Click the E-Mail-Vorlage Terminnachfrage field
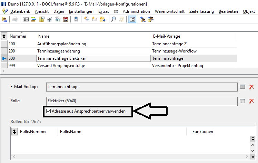The width and height of the screenshot is (258, 163). [142, 87]
